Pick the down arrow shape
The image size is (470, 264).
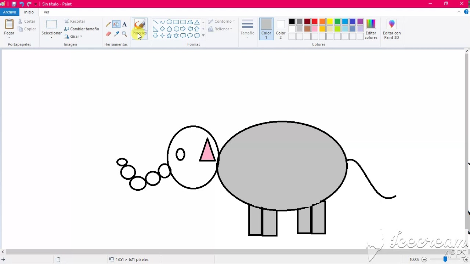[155, 36]
